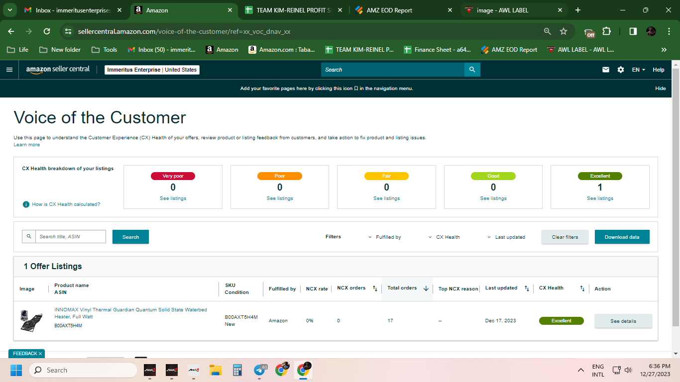This screenshot has height=382, width=680.
Task: Open the Calculator from the taskbar
Action: pyautogui.click(x=237, y=370)
